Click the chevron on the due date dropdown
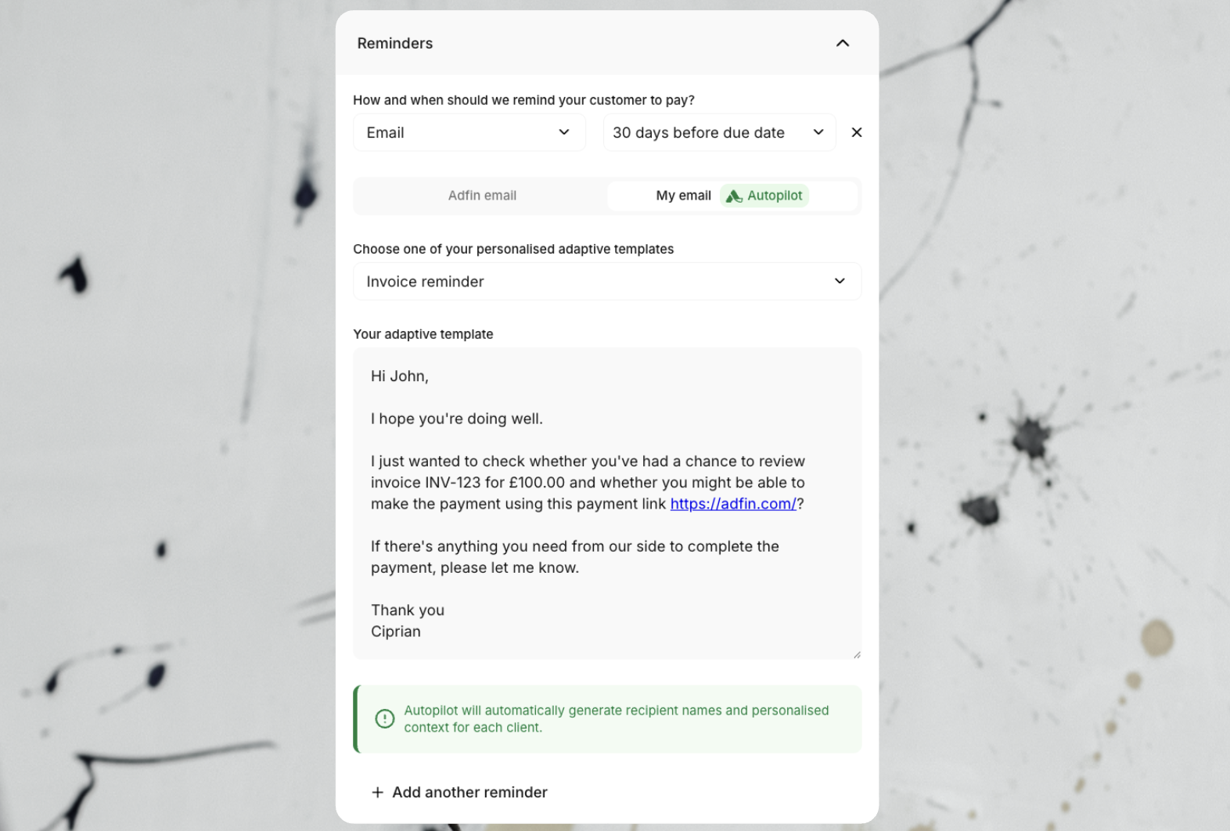Screen dimensions: 1230x831 pyautogui.click(x=818, y=132)
